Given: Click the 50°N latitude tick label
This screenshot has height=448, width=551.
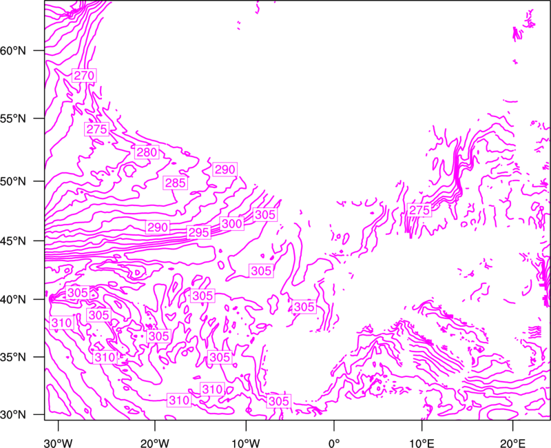Looking at the screenshot, I should point(13,181).
